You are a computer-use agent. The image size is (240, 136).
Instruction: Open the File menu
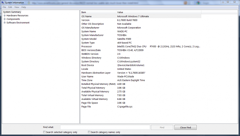pos(4,7)
